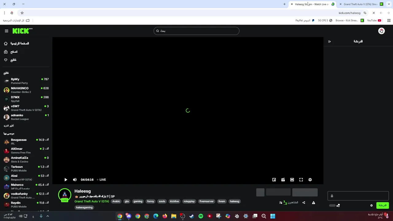Report the stream via the warning triangle
Viewport: 393px width, 221px height.
(x=313, y=203)
